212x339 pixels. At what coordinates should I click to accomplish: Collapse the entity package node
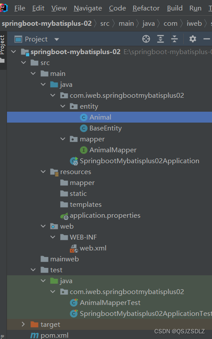pos(63,106)
